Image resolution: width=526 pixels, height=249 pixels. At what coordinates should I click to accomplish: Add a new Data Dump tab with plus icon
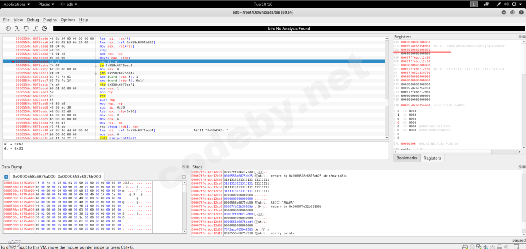[x=6, y=177]
